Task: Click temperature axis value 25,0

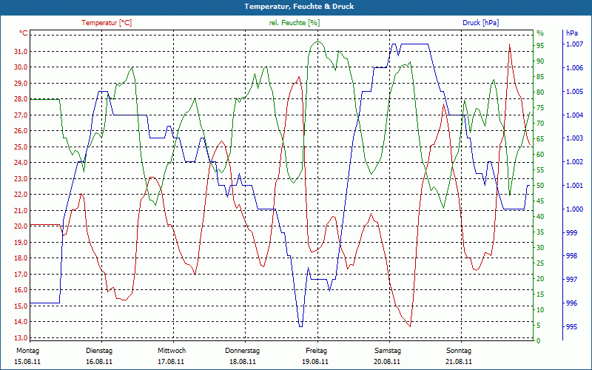Action: 21,147
